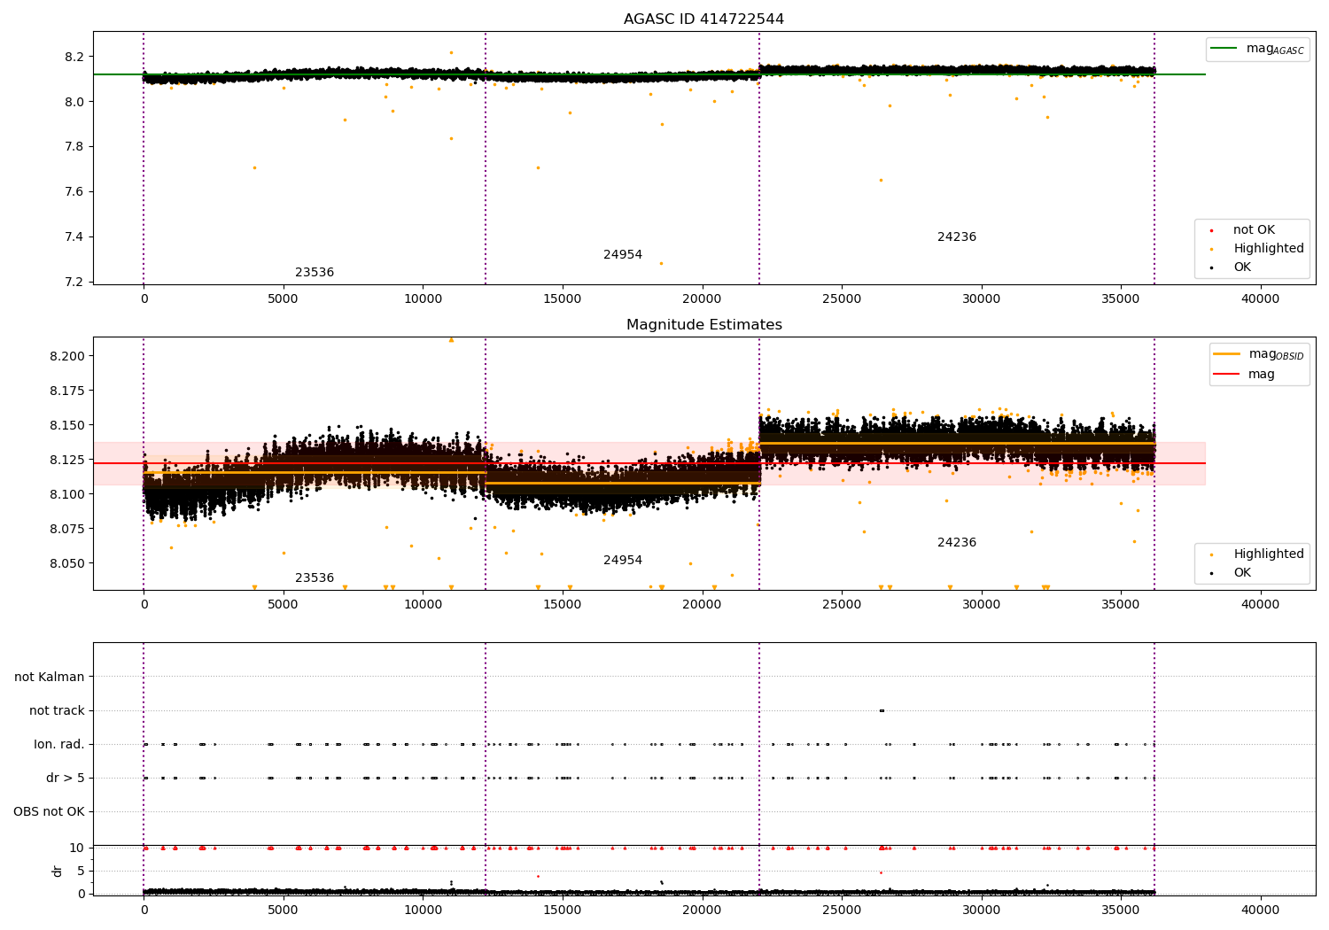Click obsid label 23536 in the top plot

coord(315,273)
